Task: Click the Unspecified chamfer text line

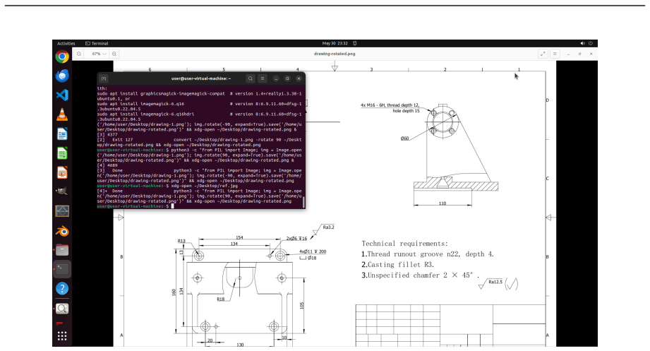Action: pos(420,275)
